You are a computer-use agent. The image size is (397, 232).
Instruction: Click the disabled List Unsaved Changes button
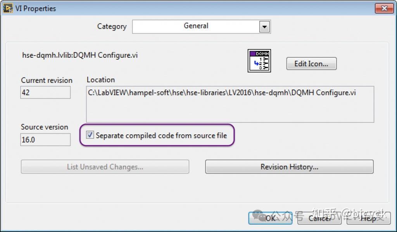coord(105,167)
